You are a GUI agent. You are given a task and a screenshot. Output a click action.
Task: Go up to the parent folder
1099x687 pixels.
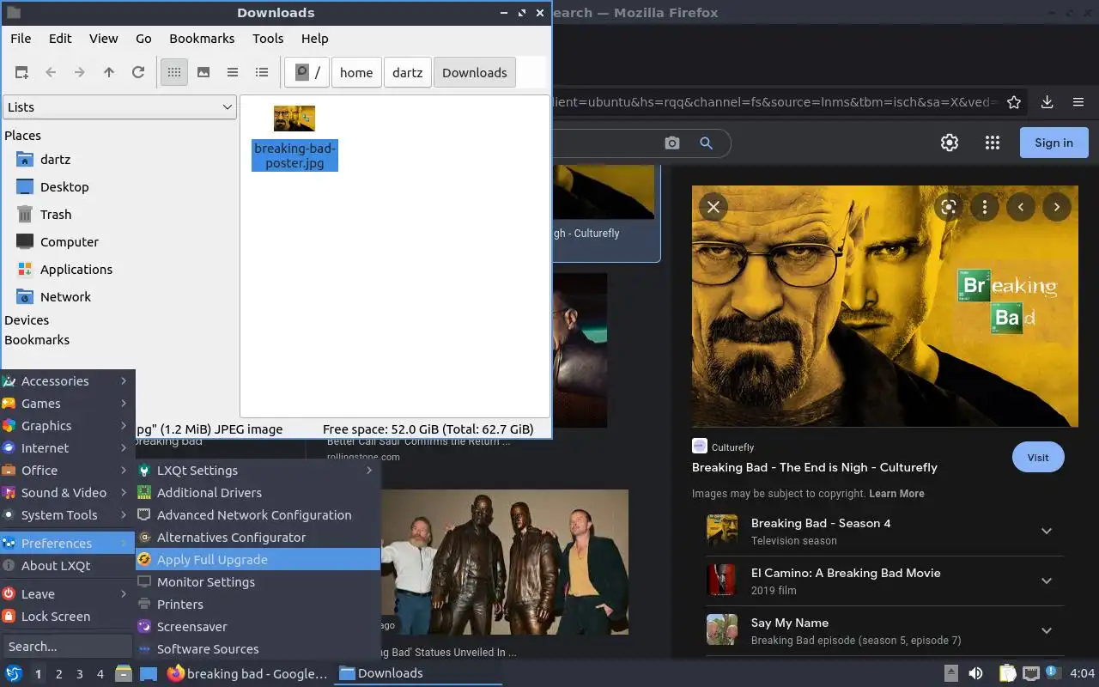[109, 73]
